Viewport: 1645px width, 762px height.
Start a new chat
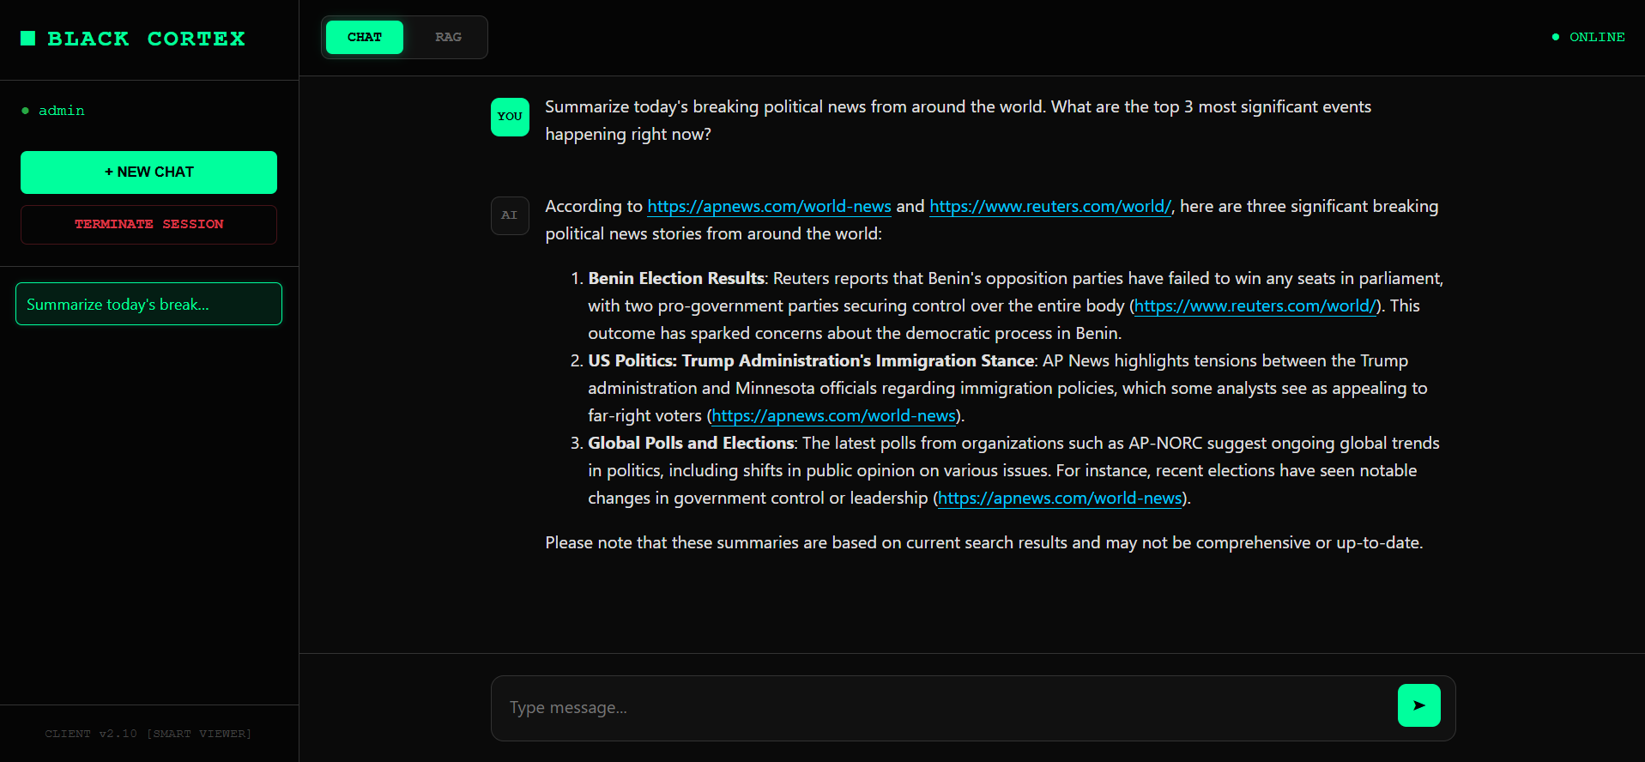pos(148,172)
